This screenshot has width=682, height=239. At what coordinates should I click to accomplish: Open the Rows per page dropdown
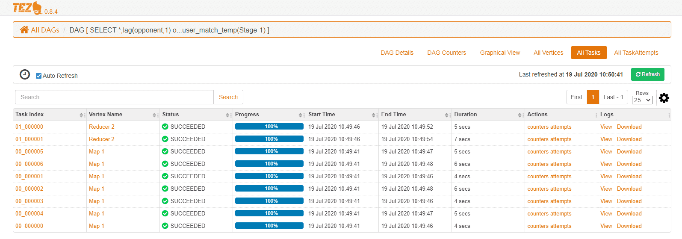pos(642,100)
